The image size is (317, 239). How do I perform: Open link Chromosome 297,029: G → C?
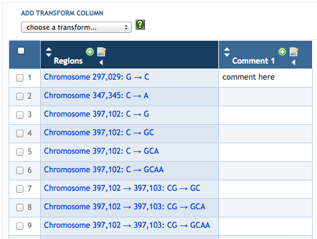click(x=96, y=77)
